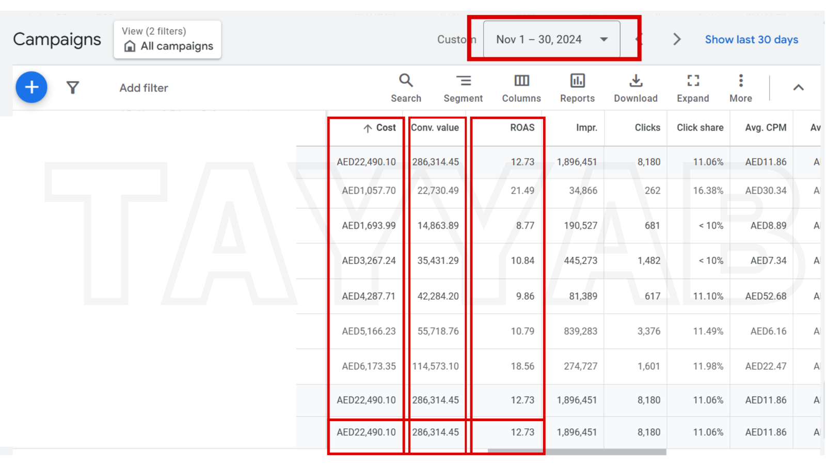Screen dimensions: 826x465
Task: Click the blue plus new campaign button
Action: tap(31, 87)
